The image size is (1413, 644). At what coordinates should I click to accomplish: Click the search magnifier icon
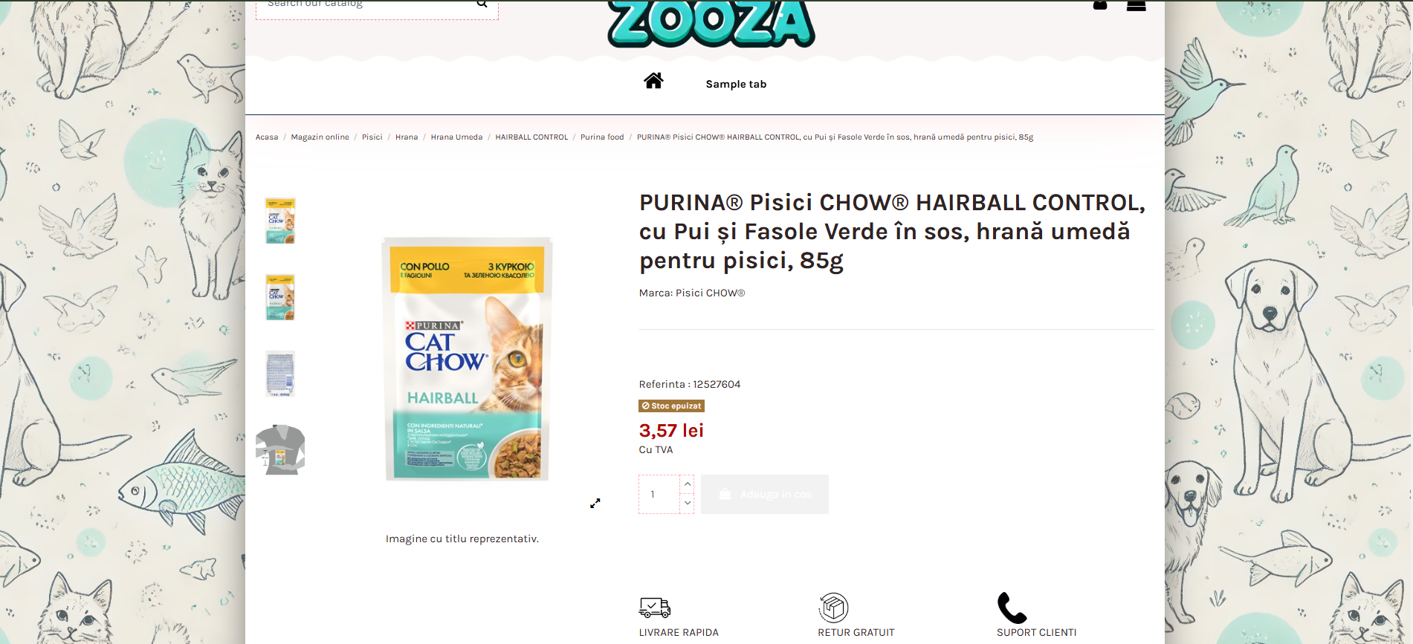point(482,4)
